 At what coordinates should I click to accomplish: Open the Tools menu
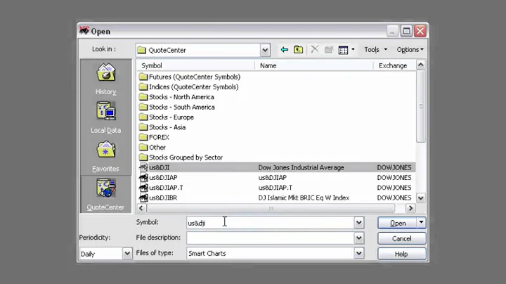pos(375,50)
